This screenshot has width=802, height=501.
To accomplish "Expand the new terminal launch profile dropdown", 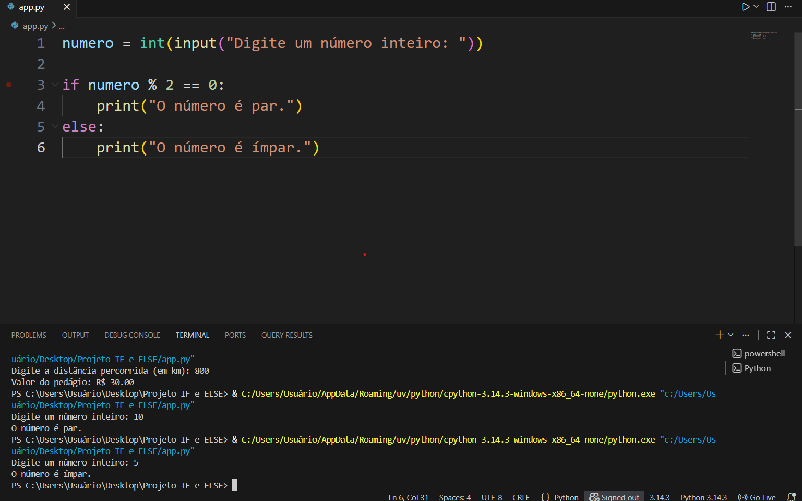I will click(731, 335).
